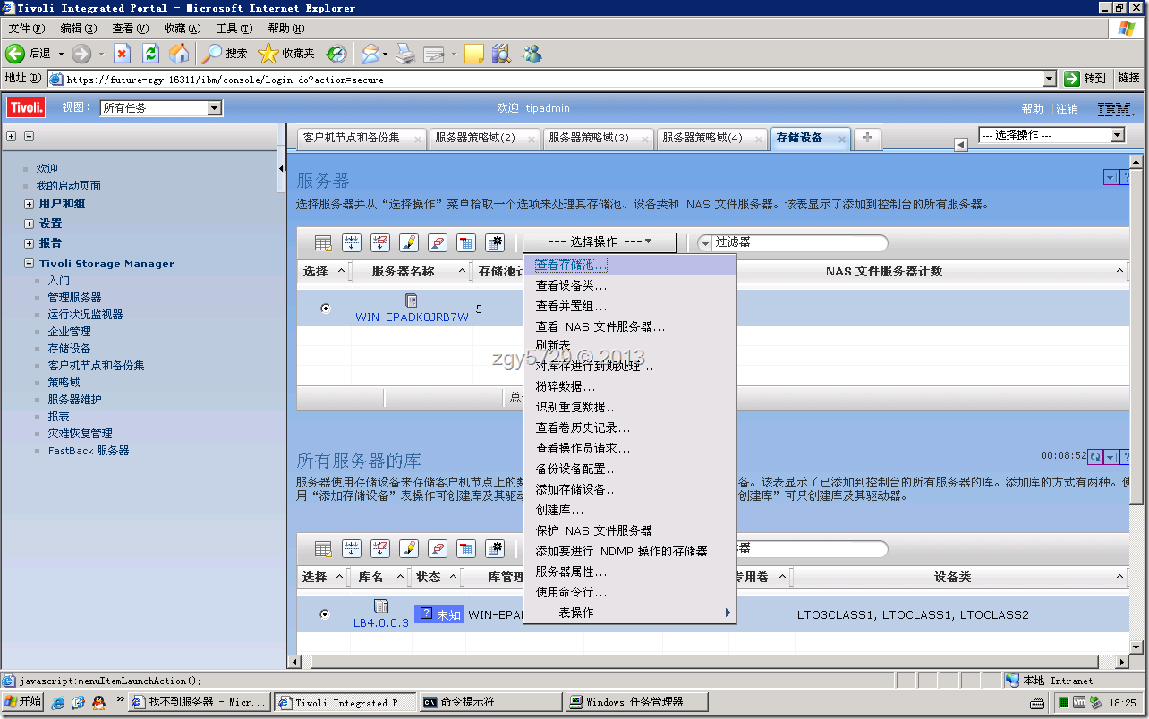Screen dimensions: 1149x719
Task: Open the IE 工具(T) menu
Action: coord(234,29)
